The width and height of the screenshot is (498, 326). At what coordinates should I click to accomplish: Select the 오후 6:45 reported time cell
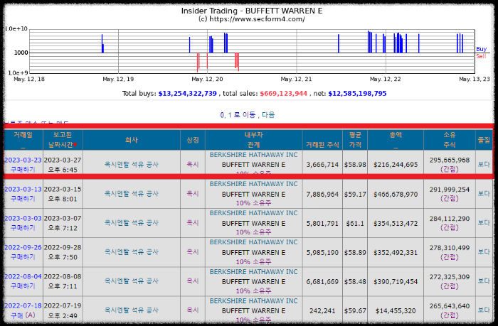click(63, 170)
